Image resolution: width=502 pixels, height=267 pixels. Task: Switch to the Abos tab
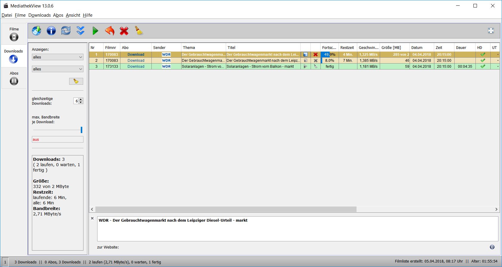pos(14,78)
